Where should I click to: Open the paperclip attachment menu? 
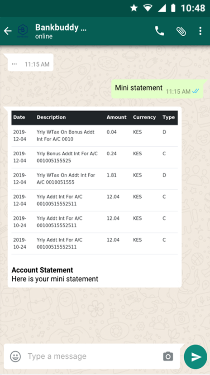point(181,31)
